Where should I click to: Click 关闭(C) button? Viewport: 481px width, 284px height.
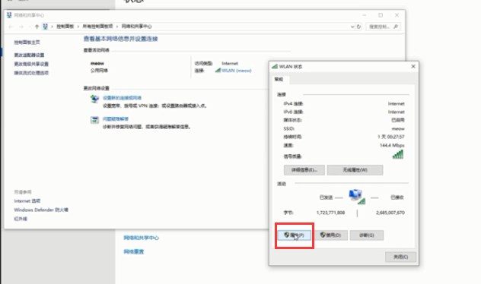coord(400,257)
